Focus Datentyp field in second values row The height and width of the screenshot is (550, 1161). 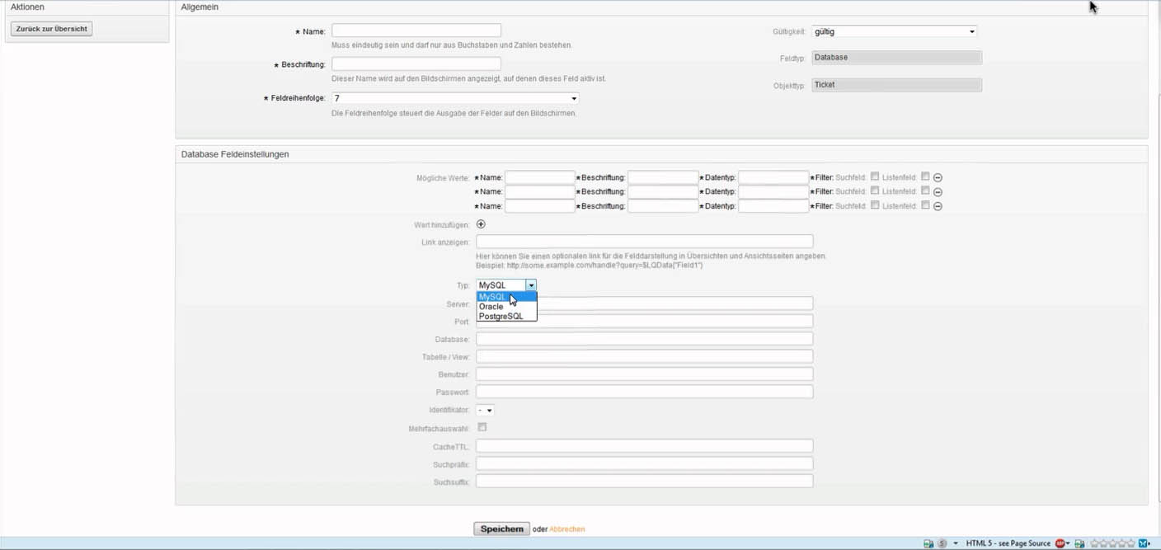[773, 191]
